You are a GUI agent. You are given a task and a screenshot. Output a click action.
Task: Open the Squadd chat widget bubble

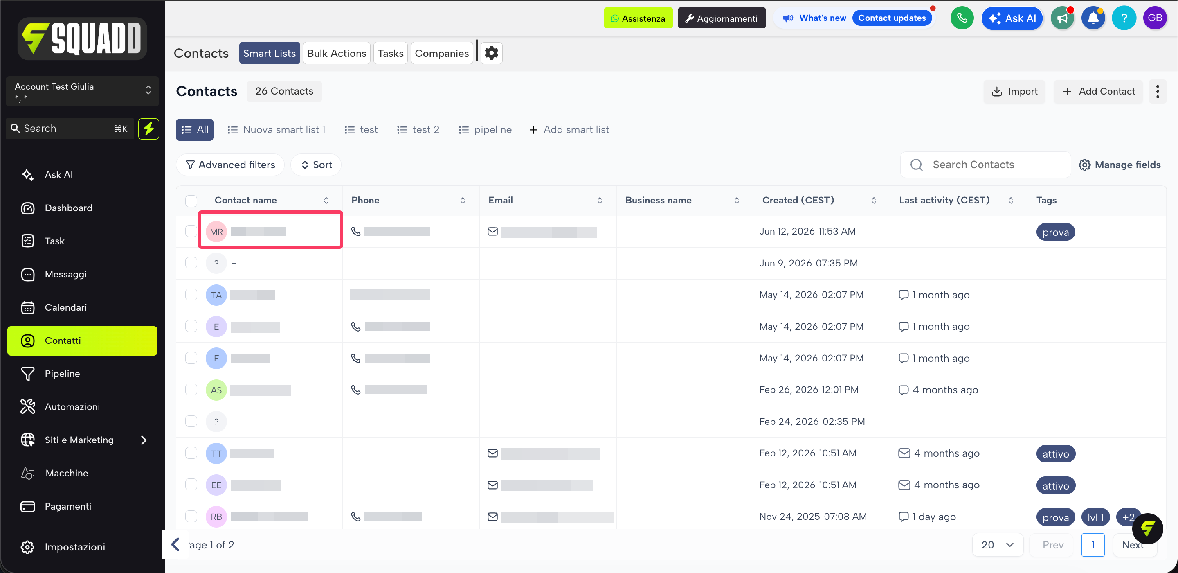coord(1147,529)
